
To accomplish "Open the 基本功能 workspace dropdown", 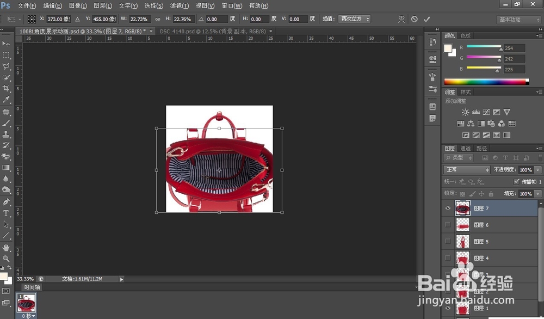I will (518, 20).
